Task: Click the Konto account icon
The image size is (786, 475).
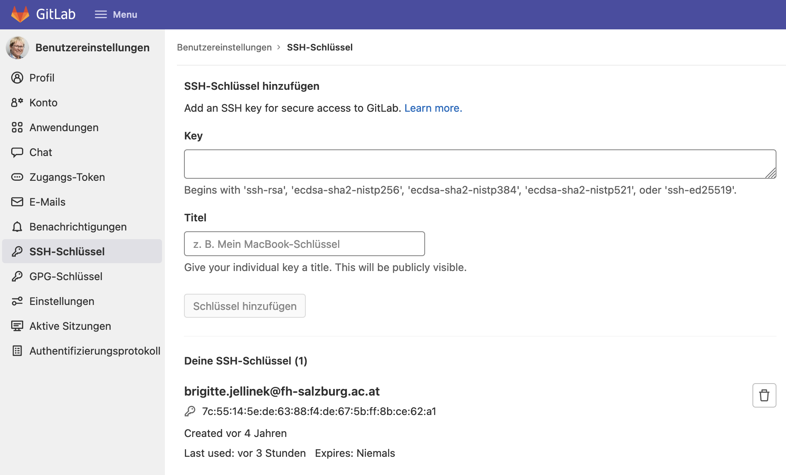Action: 17,103
